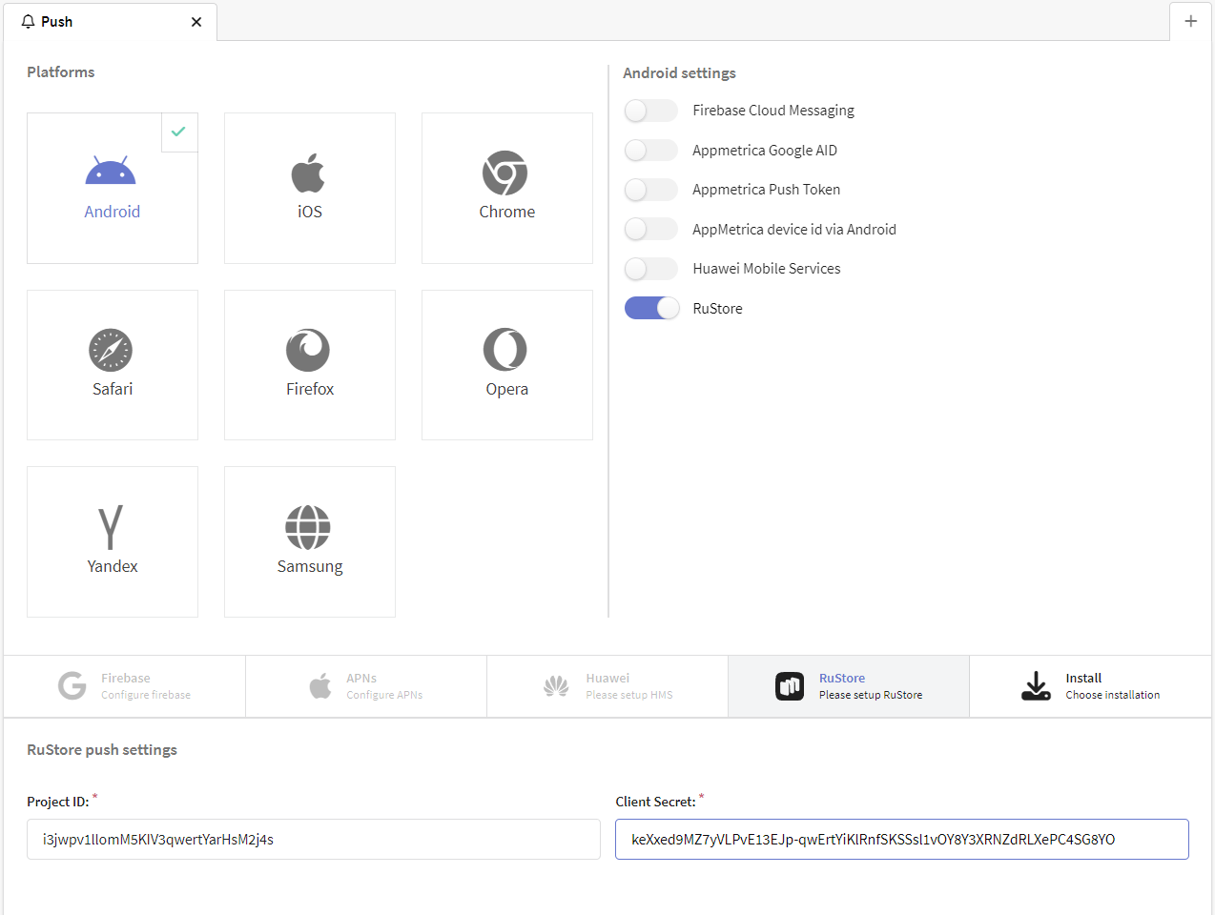Pick the Firefox platform icon
Image resolution: width=1215 pixels, height=915 pixels.
pos(308,350)
